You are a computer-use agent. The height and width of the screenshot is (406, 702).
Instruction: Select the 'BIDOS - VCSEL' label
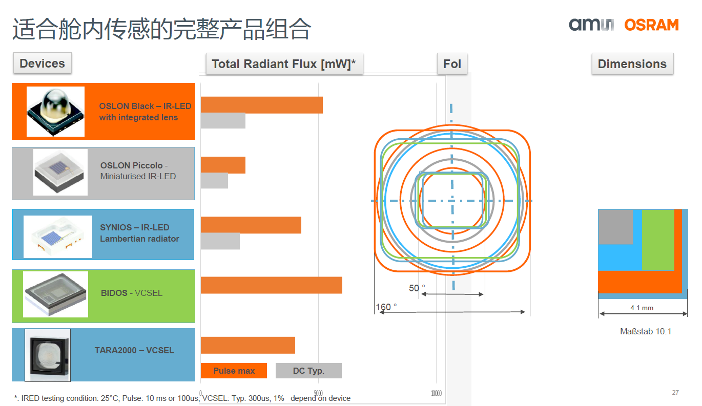tap(132, 293)
